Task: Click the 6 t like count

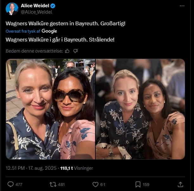Action: pyautogui.click(x=103, y=184)
